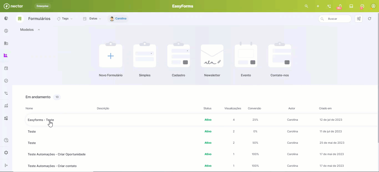Click Ativo status of Criar Oportunidade row
The height and width of the screenshot is (172, 379).
coord(208,154)
